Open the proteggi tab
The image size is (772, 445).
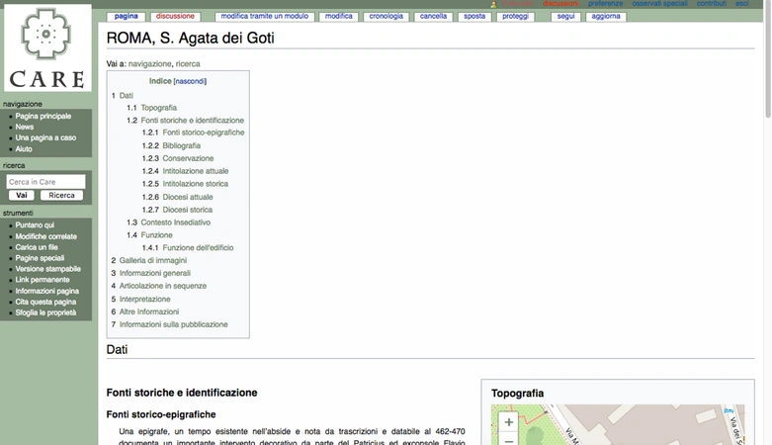click(515, 16)
